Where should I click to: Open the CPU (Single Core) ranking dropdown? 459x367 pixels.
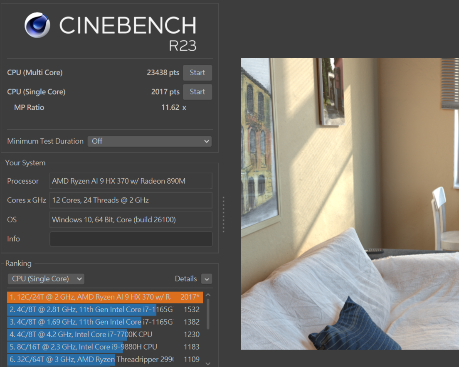[46, 279]
